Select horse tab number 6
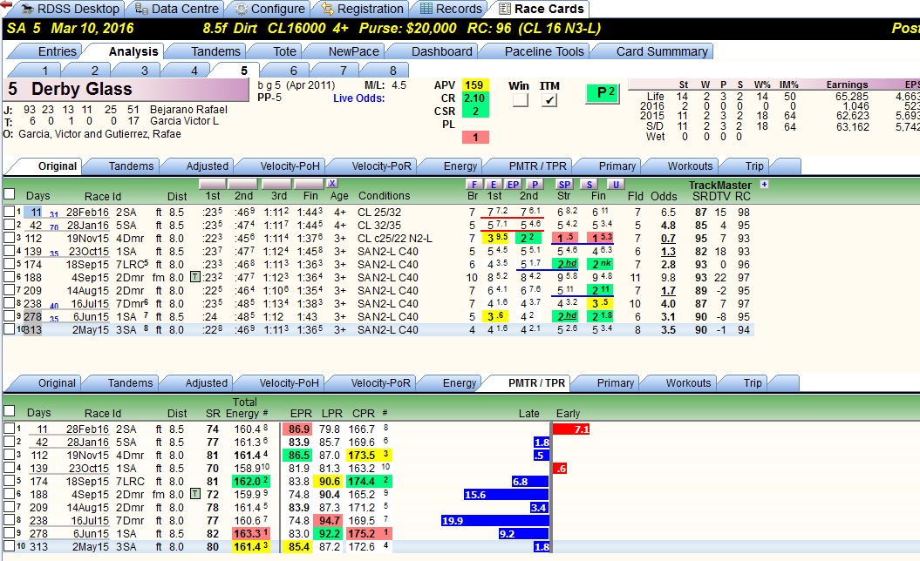Screen dimensions: 920x561 coord(293,71)
